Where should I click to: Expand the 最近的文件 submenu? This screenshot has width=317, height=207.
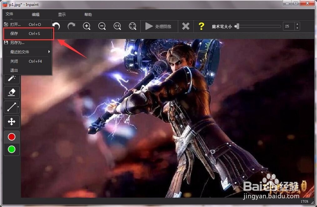28,52
